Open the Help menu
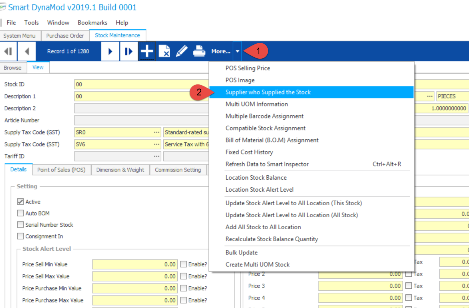 click(122, 23)
